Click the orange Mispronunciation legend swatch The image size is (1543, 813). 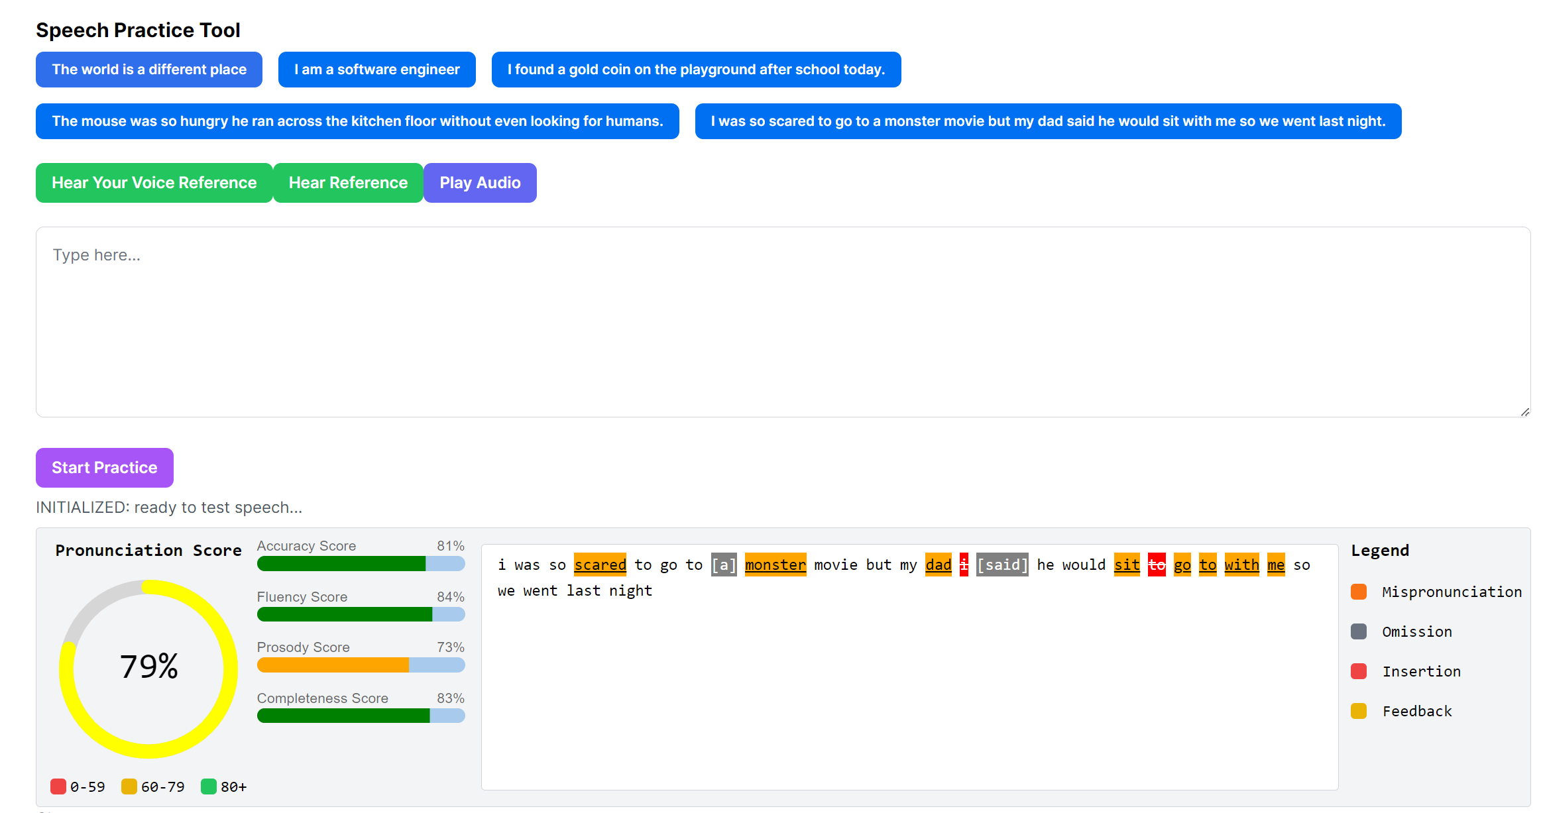pos(1358,592)
